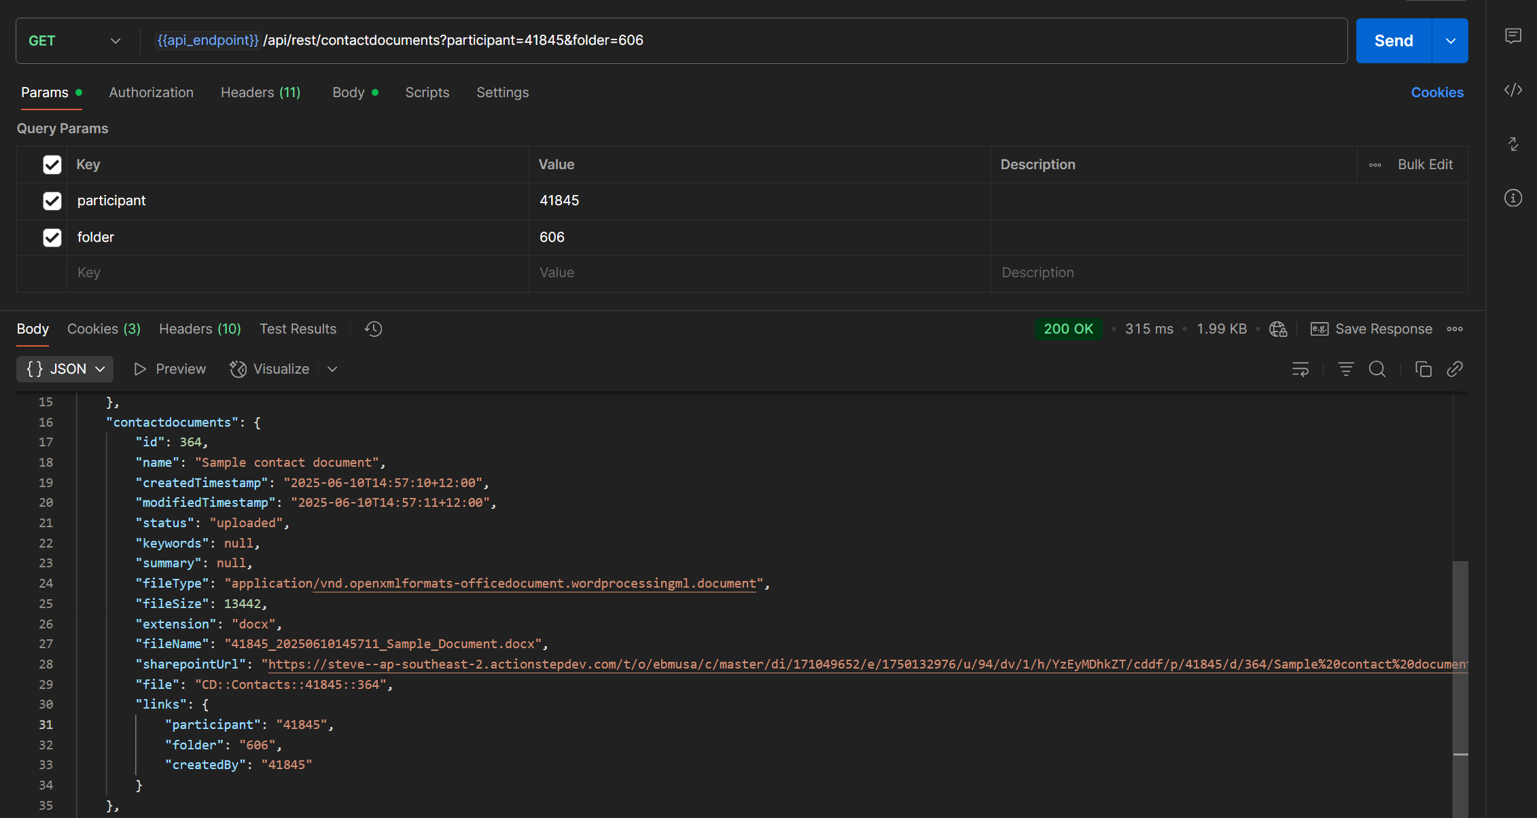Viewport: 1537px width, 818px height.
Task: Click the folder value 606 cell
Action: click(x=760, y=237)
